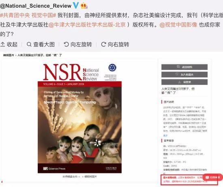Viewport: 223px width, 187px height.
Task: Click the rotate-left arrow icon
Action: 66,44
